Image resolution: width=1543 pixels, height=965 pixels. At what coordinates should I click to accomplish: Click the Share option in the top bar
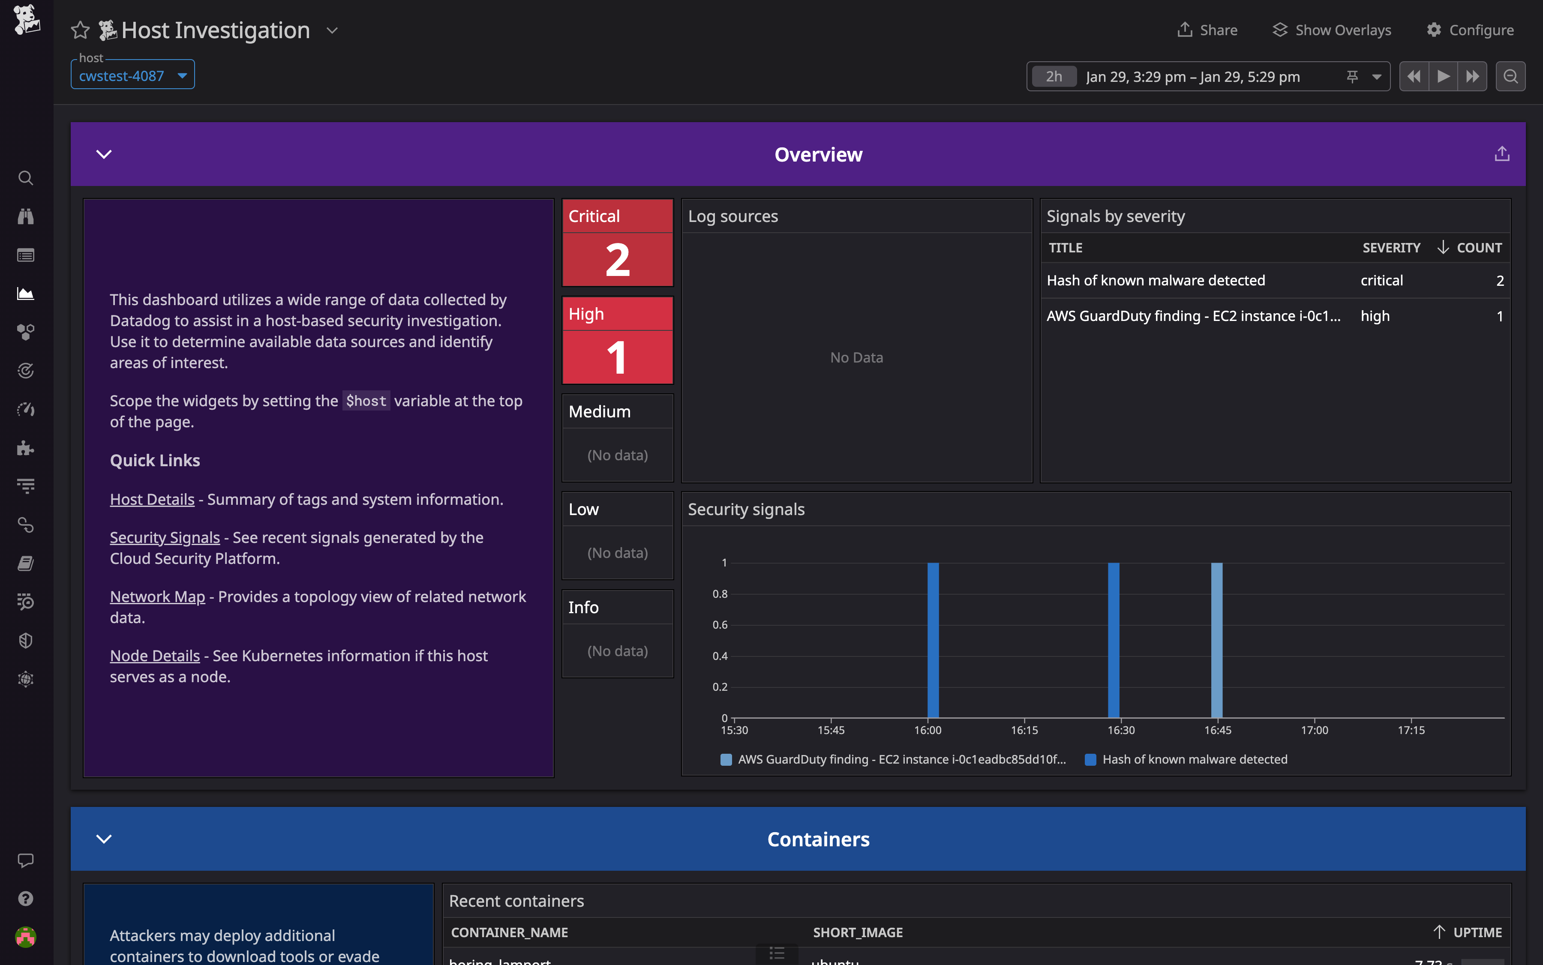coord(1207,30)
